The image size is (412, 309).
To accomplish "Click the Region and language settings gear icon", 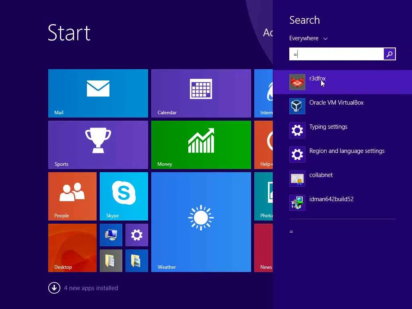I will [x=297, y=154].
